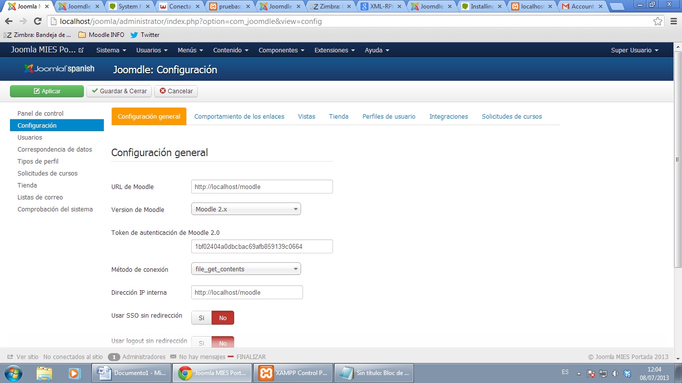This screenshot has width=682, height=383.
Task: Expand the Método de conexión dropdown
Action: (x=246, y=269)
